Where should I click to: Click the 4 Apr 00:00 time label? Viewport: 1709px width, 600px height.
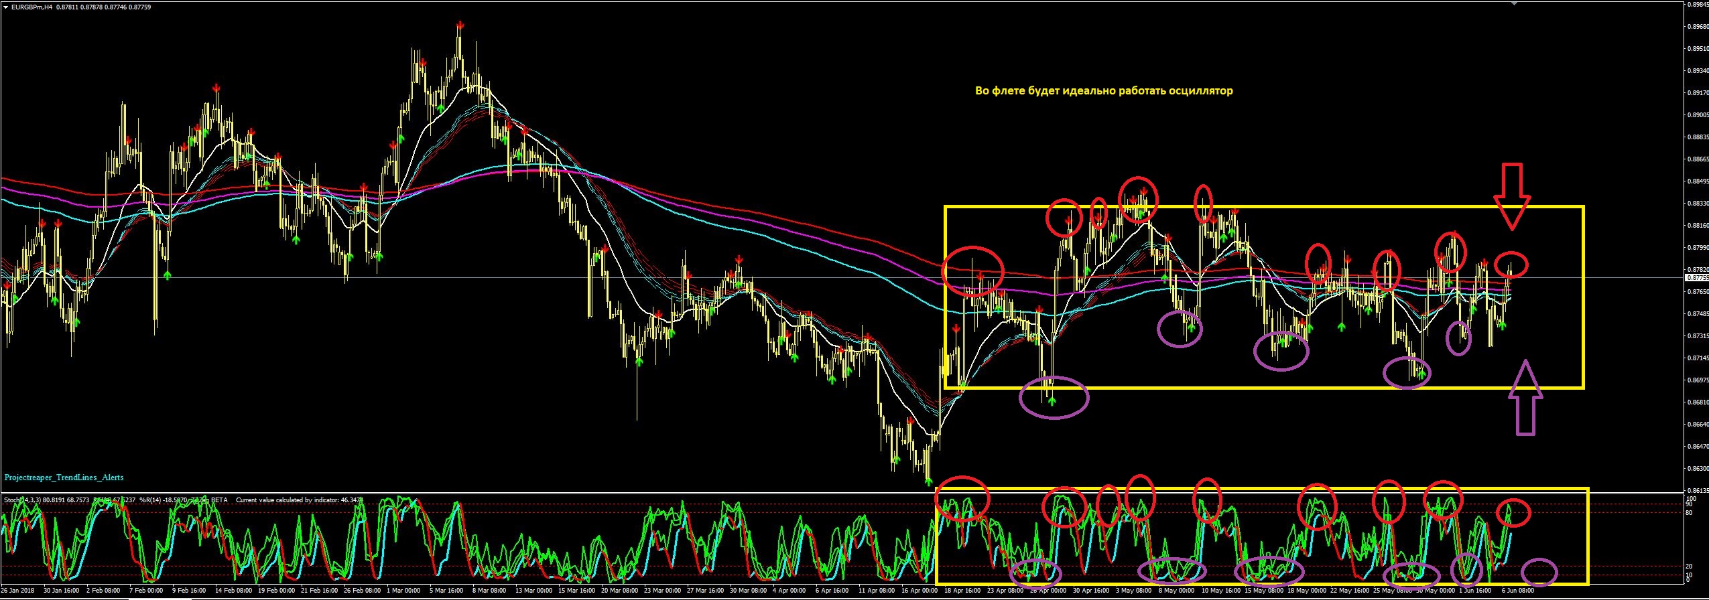(790, 591)
